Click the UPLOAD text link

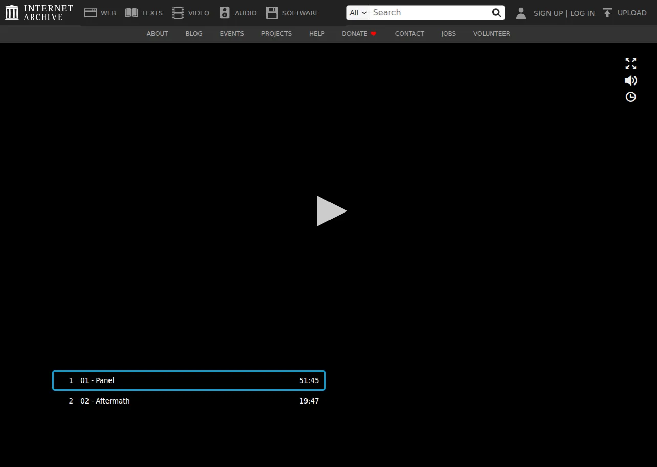632,13
